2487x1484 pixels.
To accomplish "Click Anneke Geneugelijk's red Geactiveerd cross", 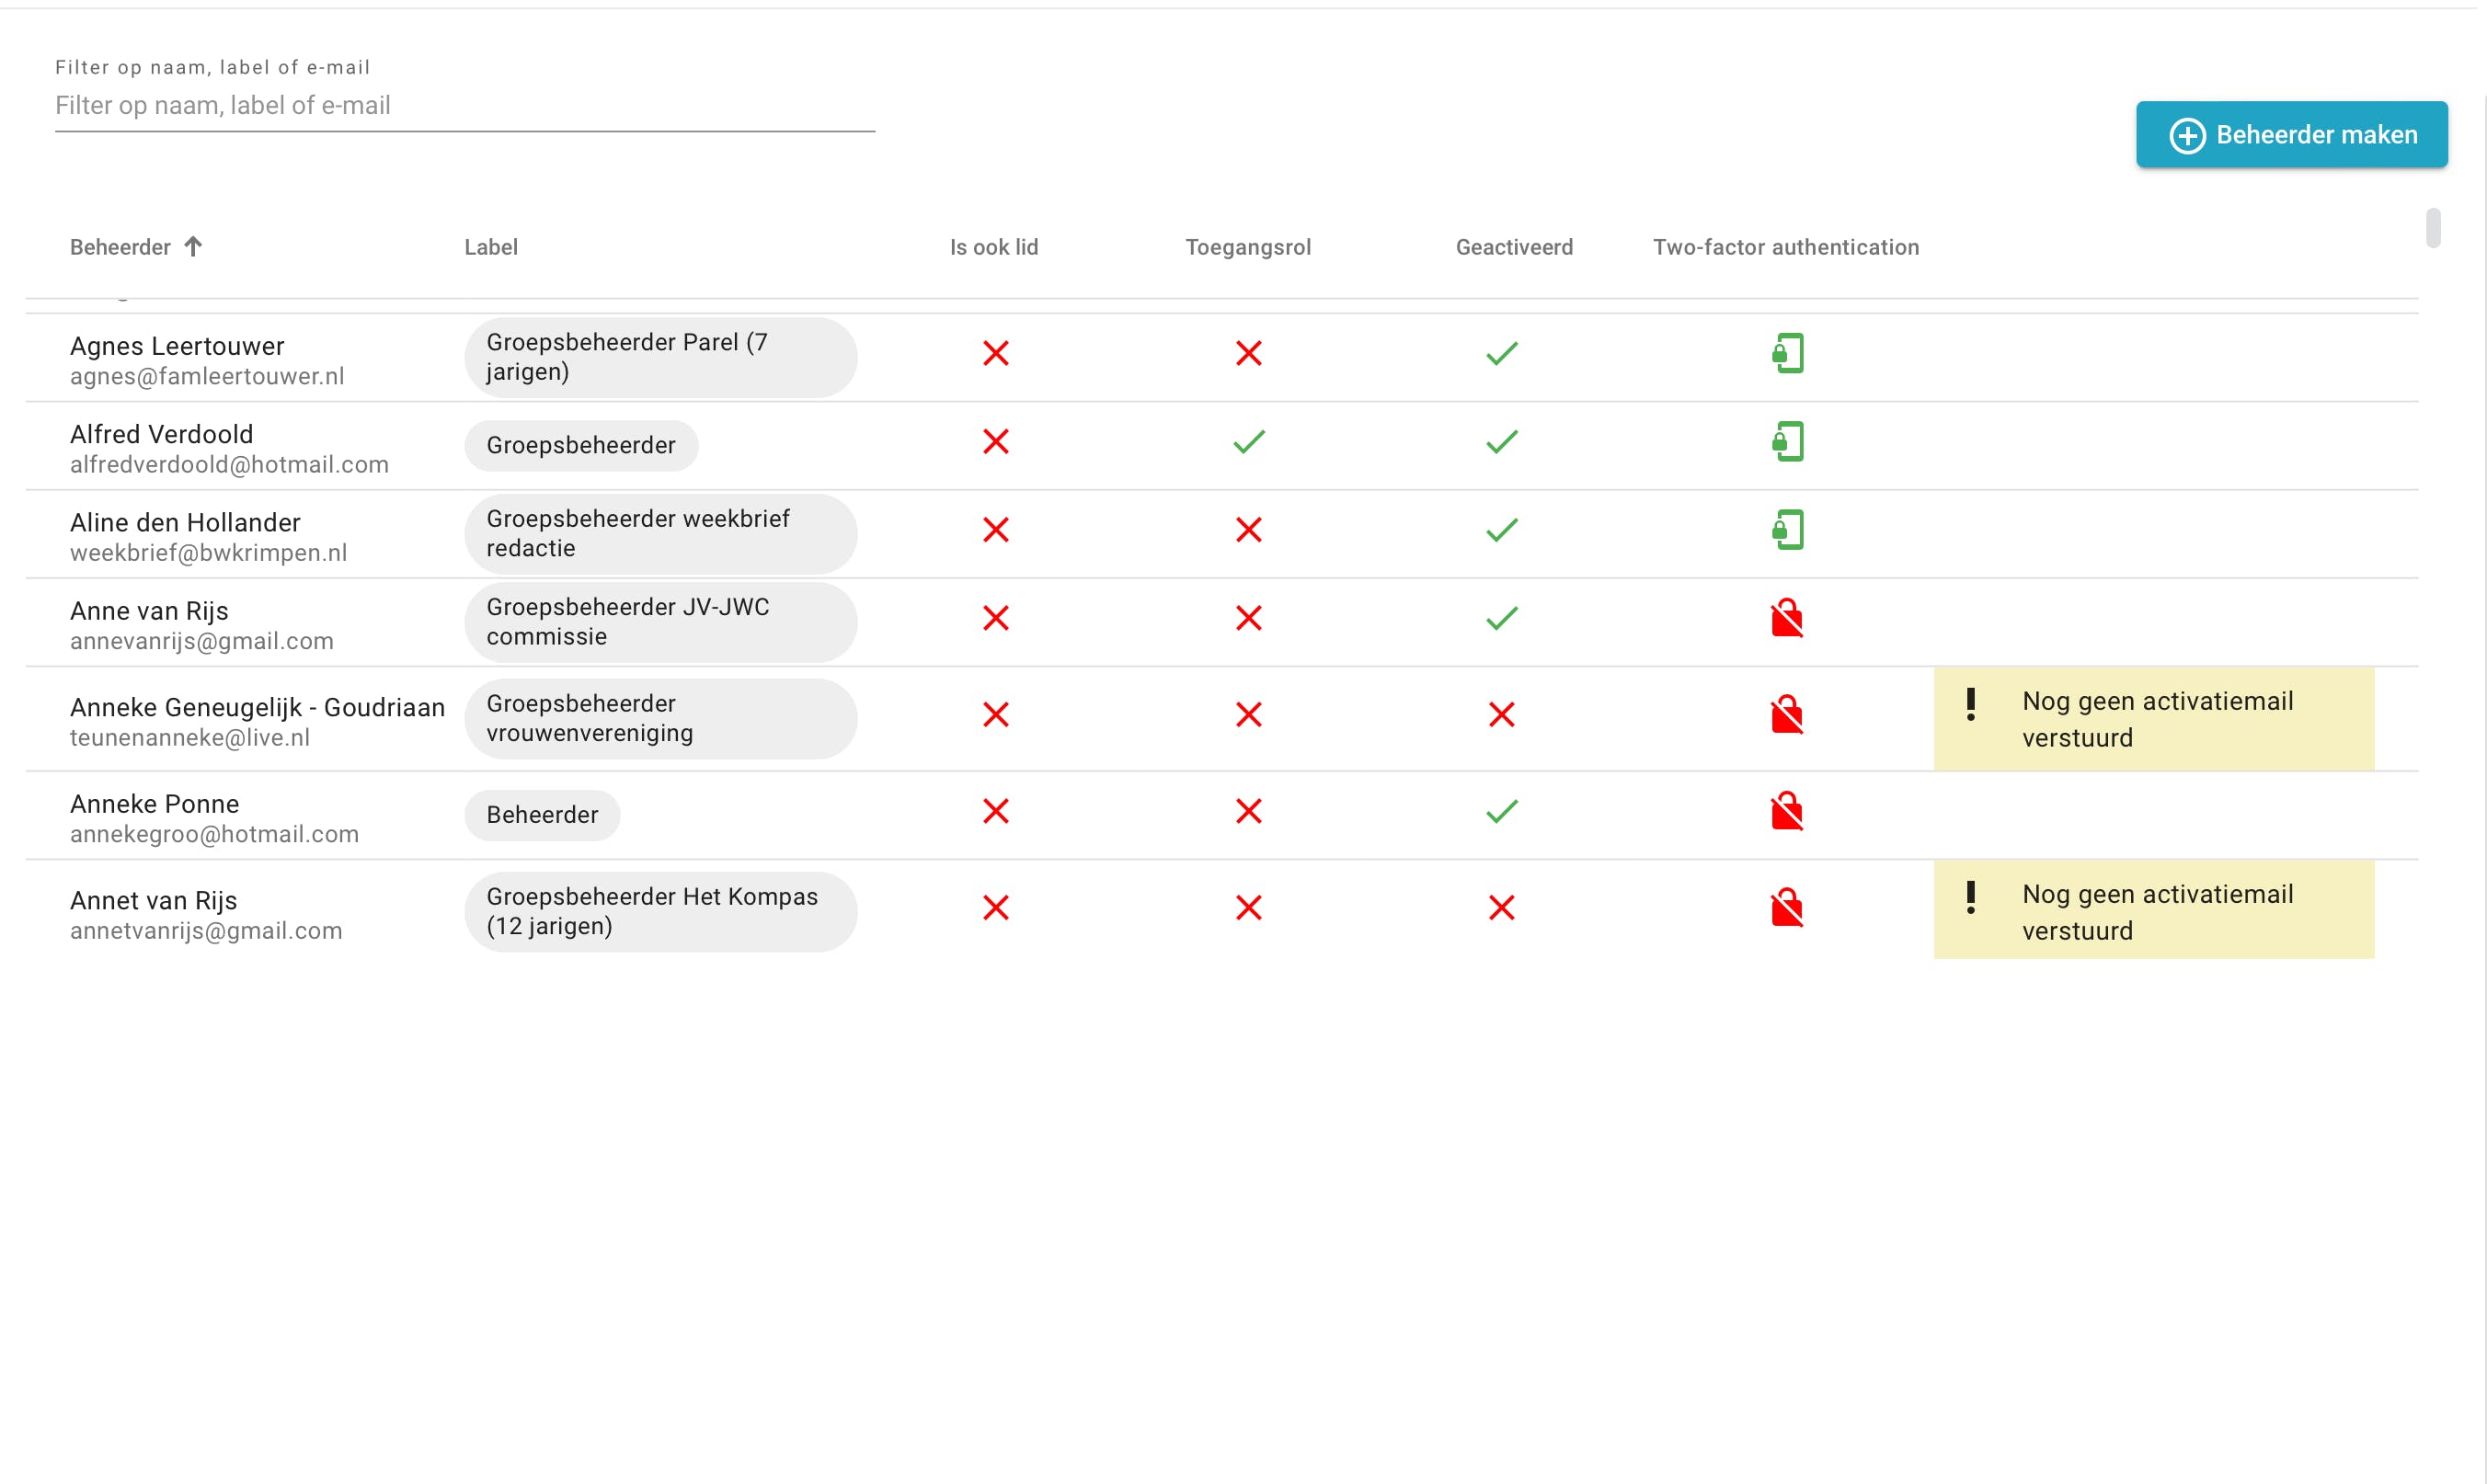I will click(1501, 715).
